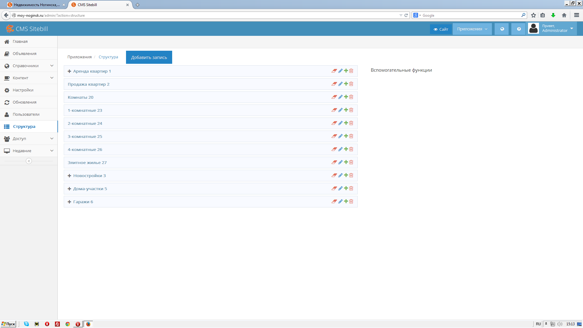The width and height of the screenshot is (583, 328).
Task: Click the globe icon button in header
Action: point(502,29)
